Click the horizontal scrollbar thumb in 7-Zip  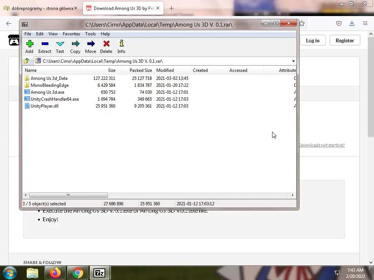click(x=68, y=195)
